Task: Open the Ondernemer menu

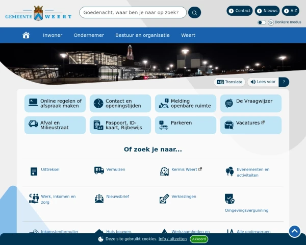Action: (89, 35)
